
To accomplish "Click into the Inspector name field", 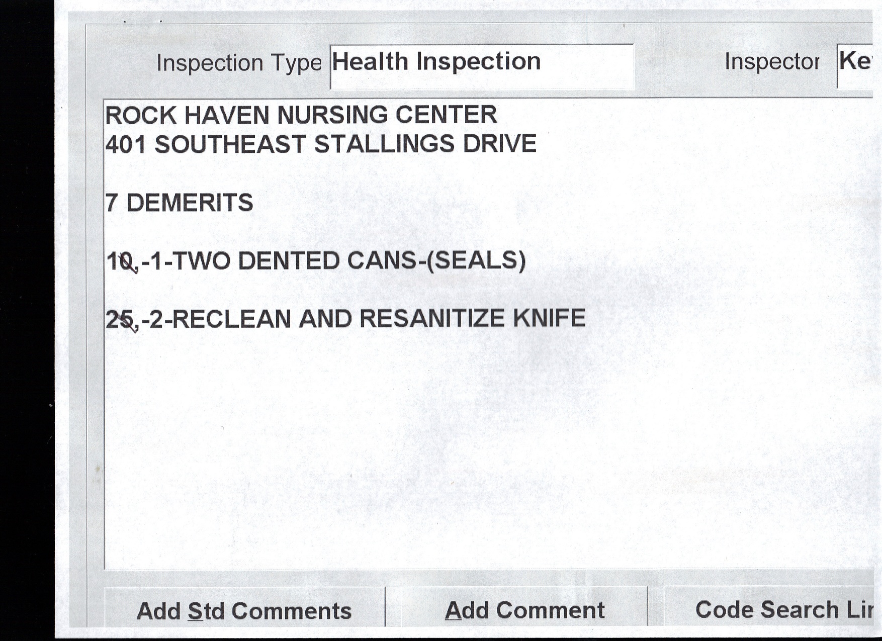I will click(854, 66).
